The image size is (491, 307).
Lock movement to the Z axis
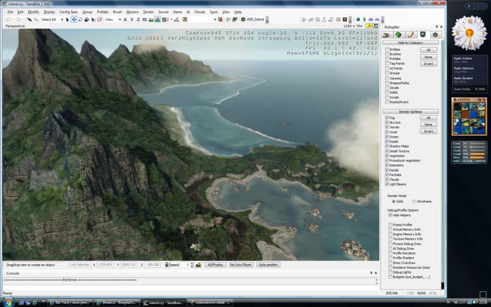(x=138, y=19)
